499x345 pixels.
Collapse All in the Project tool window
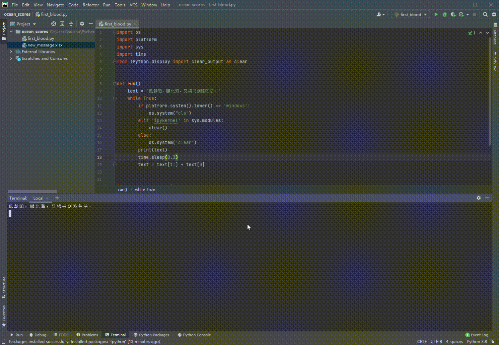(x=71, y=24)
